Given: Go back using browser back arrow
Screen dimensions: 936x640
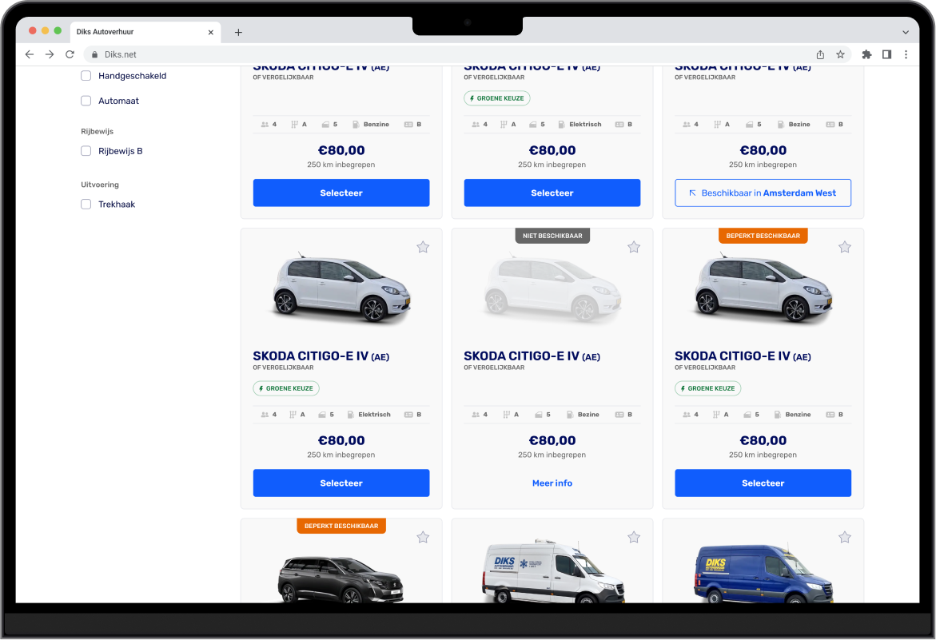Looking at the screenshot, I should (x=30, y=54).
